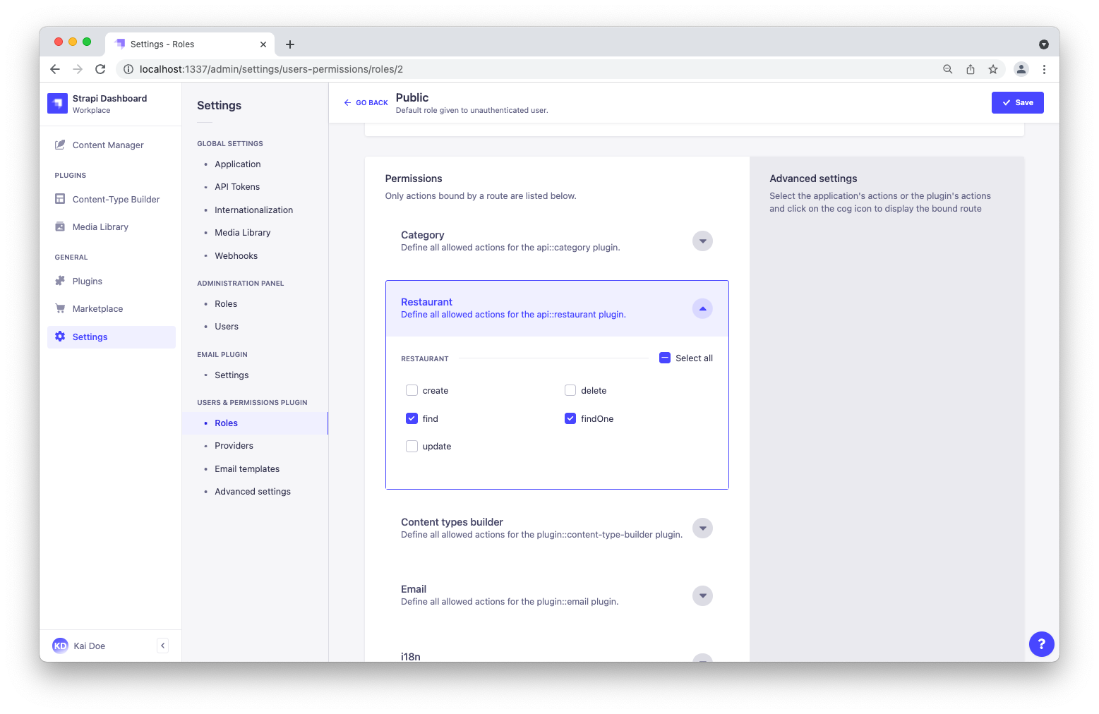Click the GO BACK link
The width and height of the screenshot is (1099, 714).
pos(366,102)
